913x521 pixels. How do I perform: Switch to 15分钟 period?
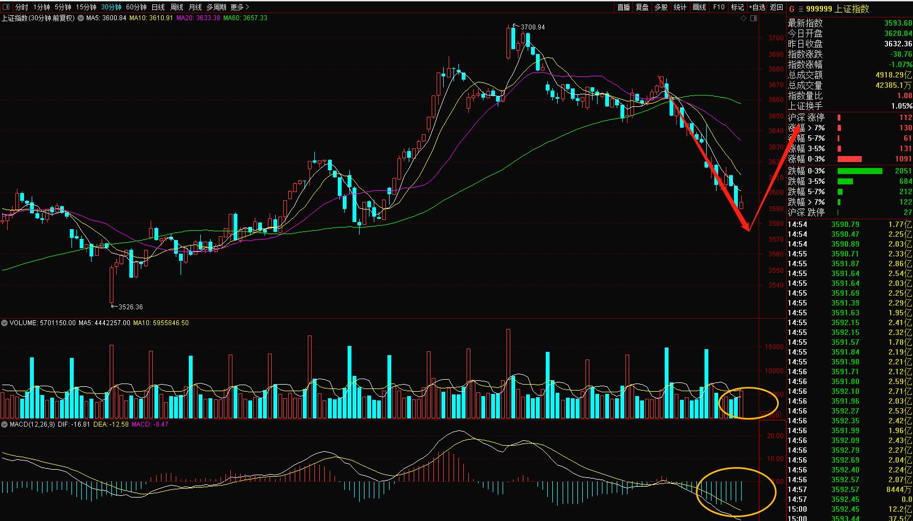86,7
